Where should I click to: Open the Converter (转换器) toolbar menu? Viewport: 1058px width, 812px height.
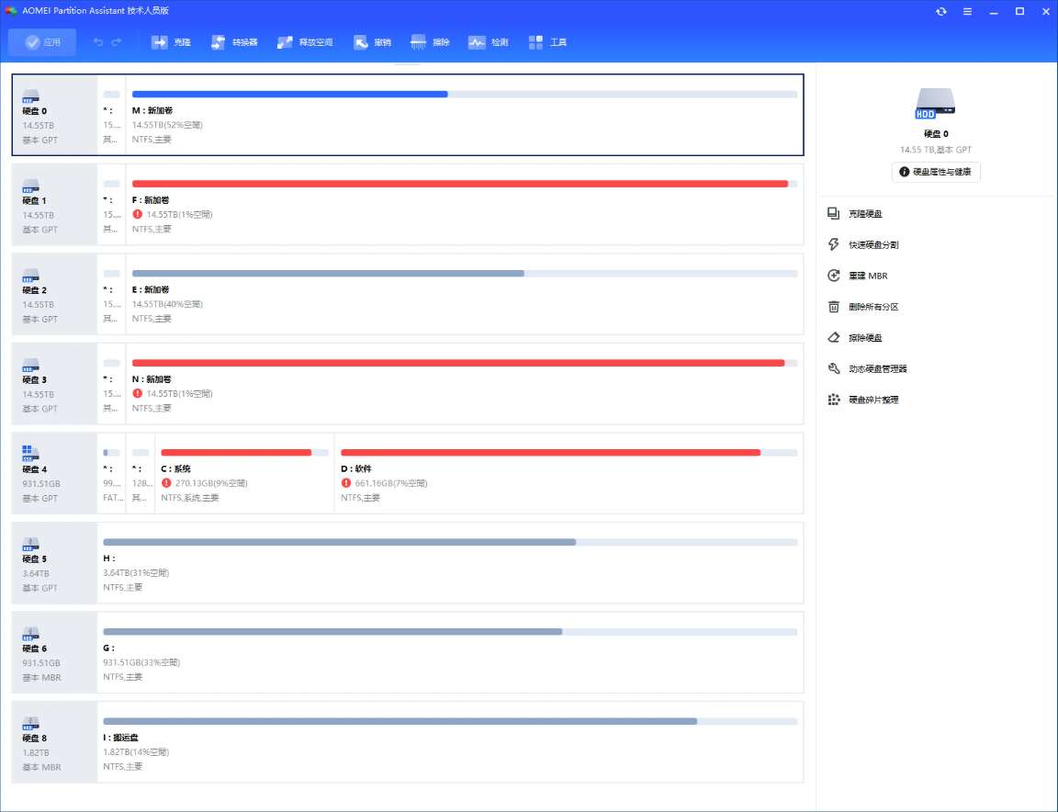point(234,42)
